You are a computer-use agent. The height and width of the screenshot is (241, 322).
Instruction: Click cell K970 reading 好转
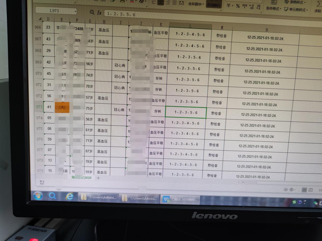coord(159,78)
